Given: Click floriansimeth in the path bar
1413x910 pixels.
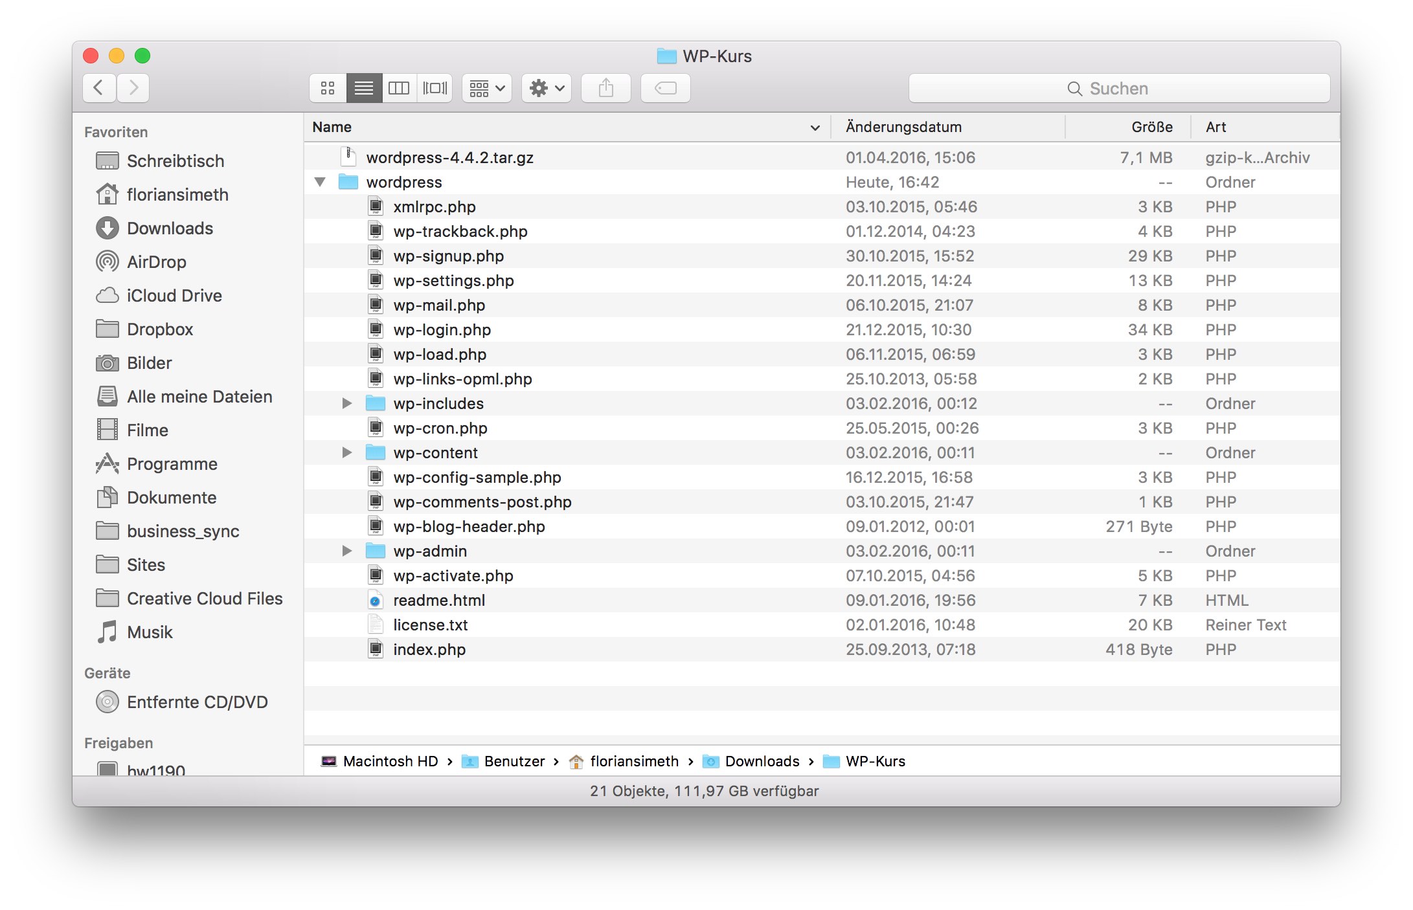Looking at the screenshot, I should click(633, 762).
